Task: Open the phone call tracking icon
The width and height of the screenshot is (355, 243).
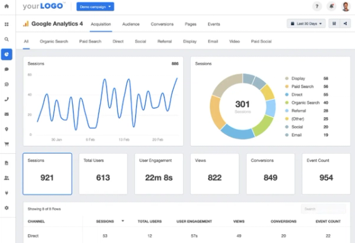Action: pos(6,99)
